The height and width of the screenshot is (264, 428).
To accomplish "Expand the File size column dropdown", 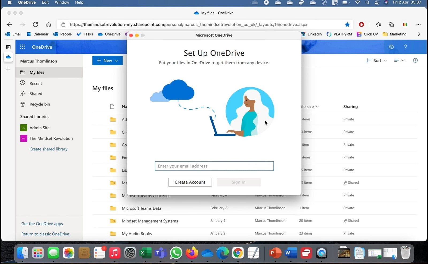I will click(x=317, y=106).
